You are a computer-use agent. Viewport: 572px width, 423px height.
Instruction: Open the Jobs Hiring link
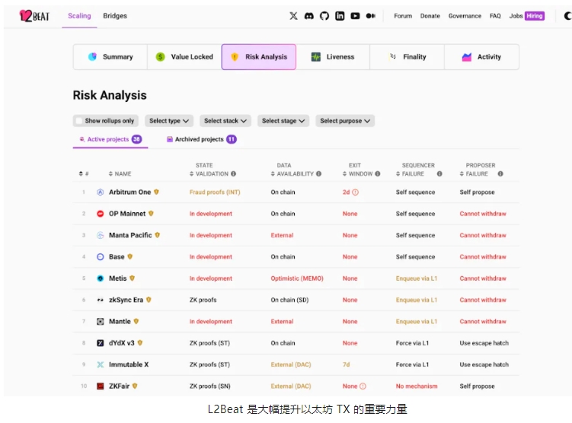tap(527, 16)
